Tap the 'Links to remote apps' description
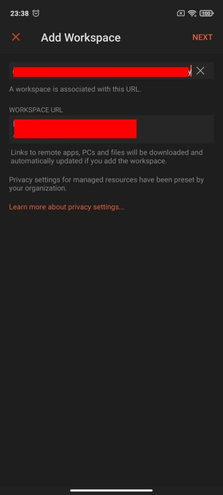Screen dimensions: 223x495 point(107,157)
